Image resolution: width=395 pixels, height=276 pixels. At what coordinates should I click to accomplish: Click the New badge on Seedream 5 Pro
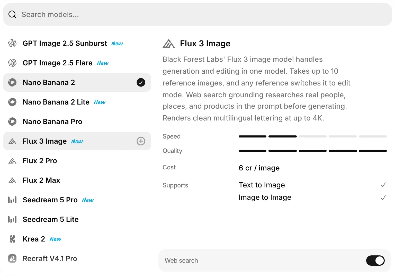88,200
